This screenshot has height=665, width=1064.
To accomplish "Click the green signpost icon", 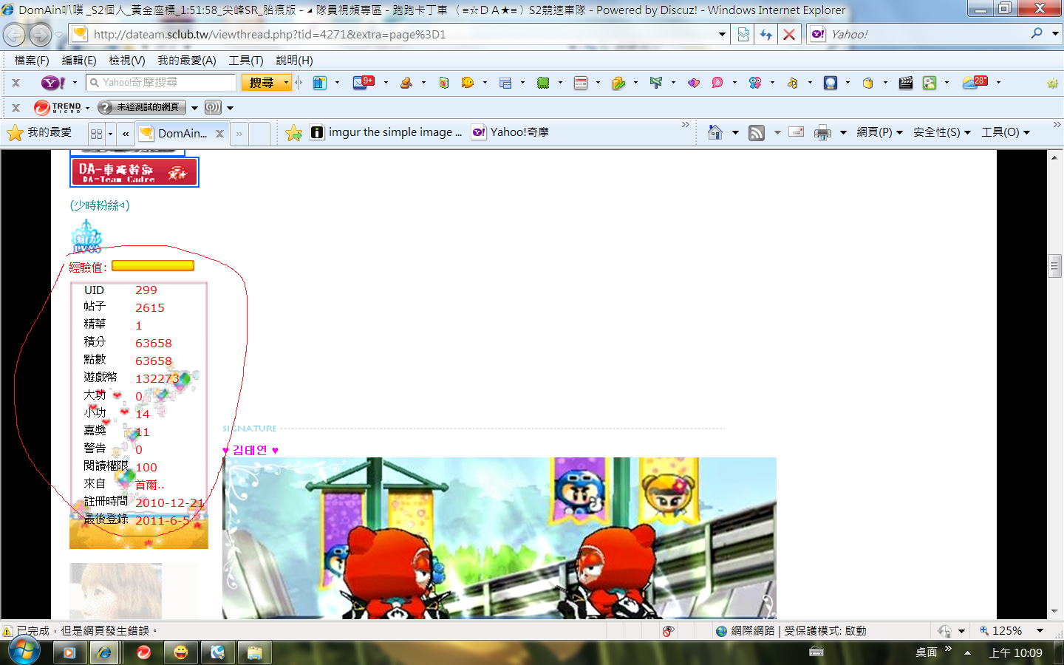I will pos(655,83).
